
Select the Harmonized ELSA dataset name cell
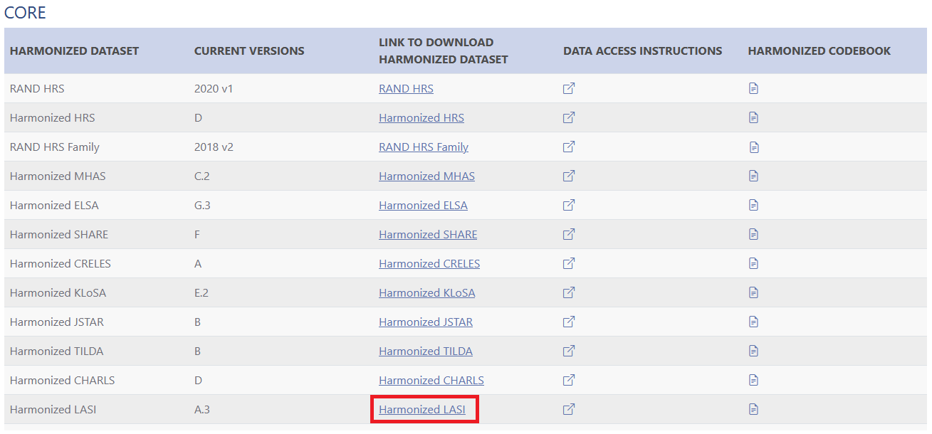tap(54, 206)
